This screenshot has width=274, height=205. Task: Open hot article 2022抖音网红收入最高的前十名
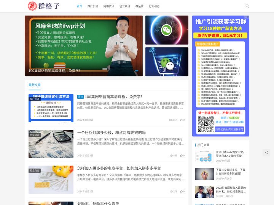(x=231, y=190)
